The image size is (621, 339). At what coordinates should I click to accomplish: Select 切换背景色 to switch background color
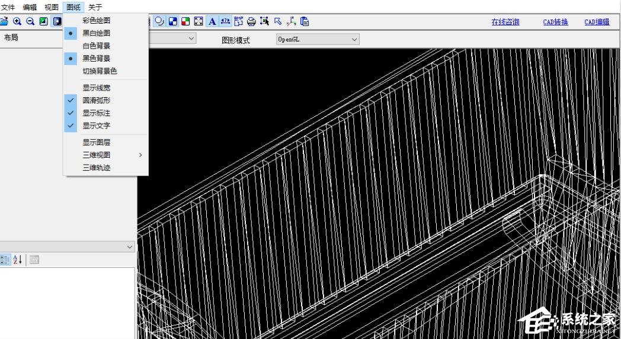[x=100, y=71]
